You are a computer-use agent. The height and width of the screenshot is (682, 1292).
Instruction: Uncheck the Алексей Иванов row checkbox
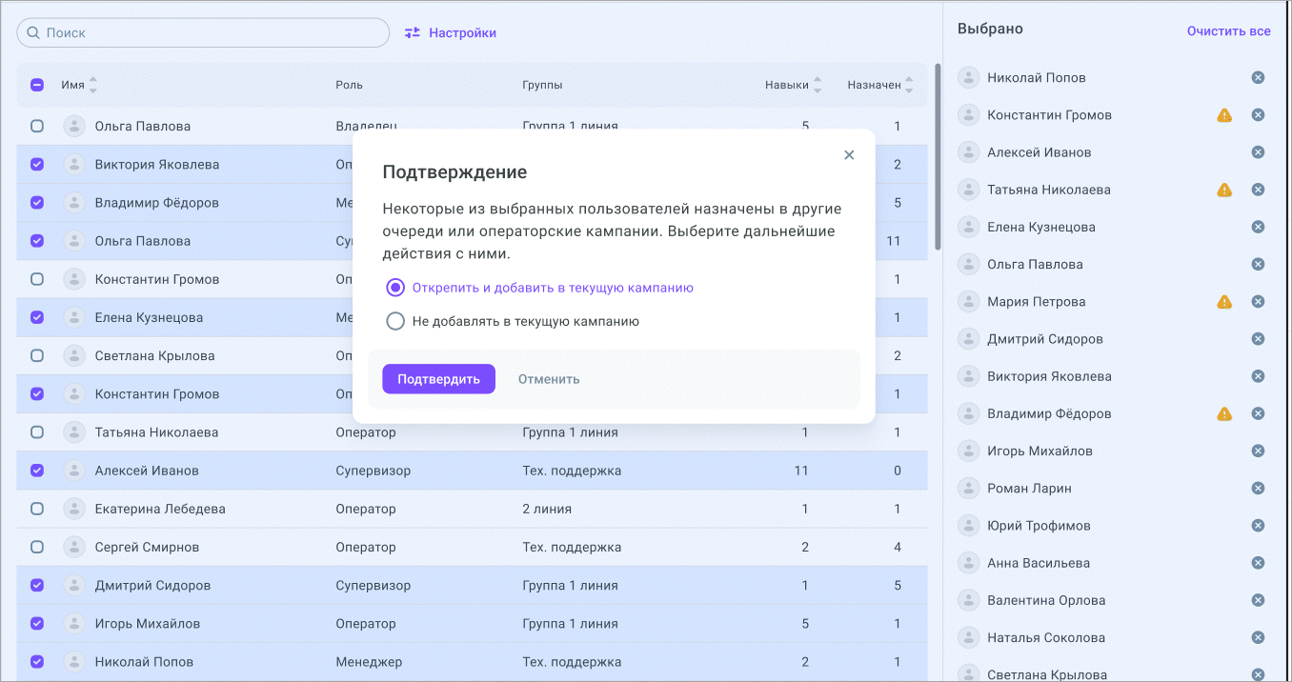pos(37,471)
